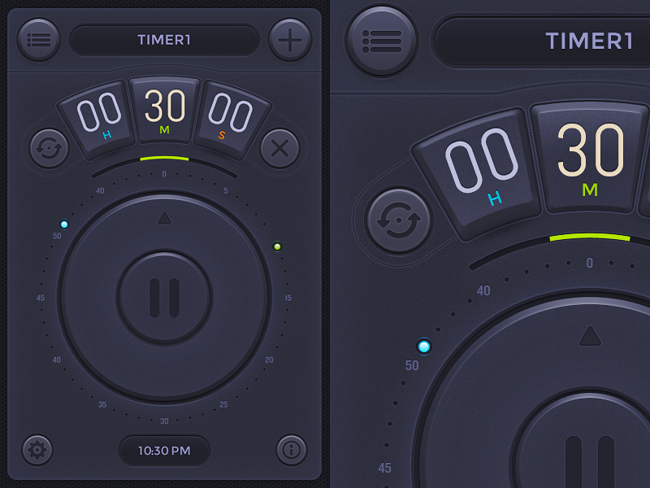Click the 25 mark on the left dial
This screenshot has width=650, height=488.
pyautogui.click(x=223, y=404)
